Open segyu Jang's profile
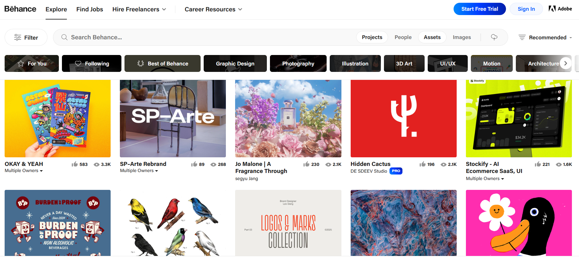This screenshot has width=579, height=259. coord(247,179)
